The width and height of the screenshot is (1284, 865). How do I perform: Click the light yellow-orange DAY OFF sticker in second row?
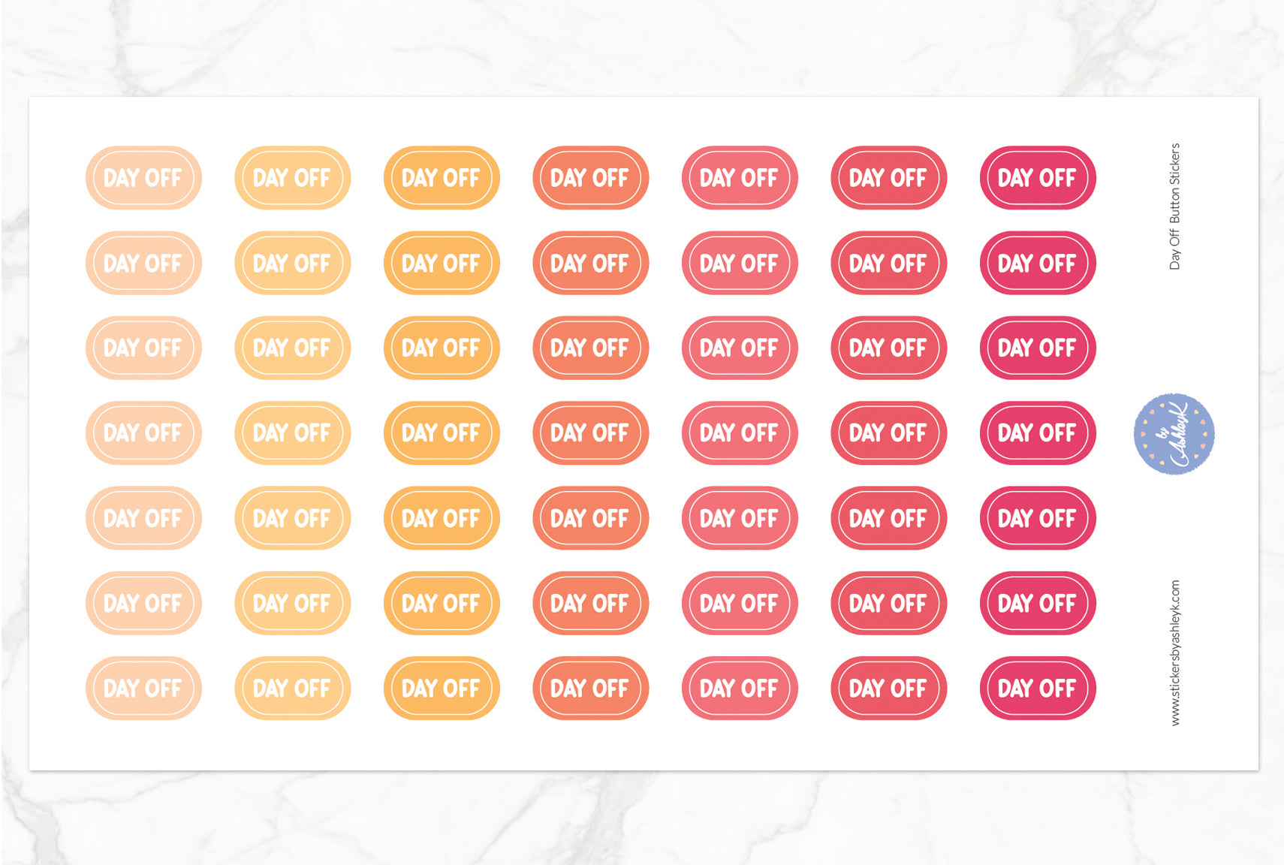292,263
